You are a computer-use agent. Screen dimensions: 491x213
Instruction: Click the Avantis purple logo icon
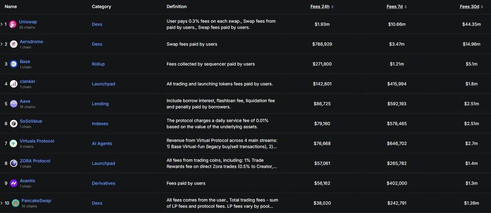pyautogui.click(x=13, y=183)
